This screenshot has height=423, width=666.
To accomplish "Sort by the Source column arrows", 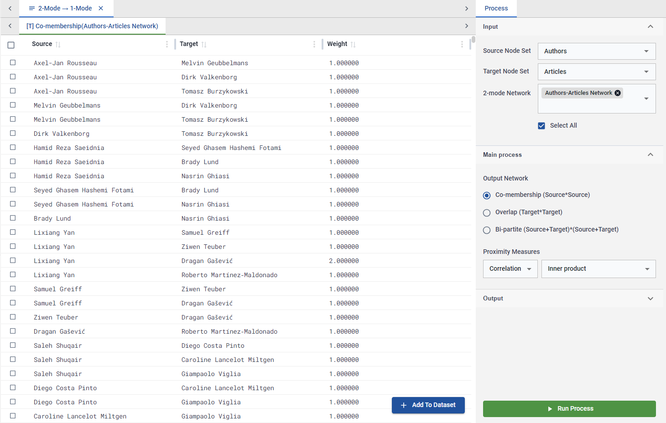I will 58,44.
